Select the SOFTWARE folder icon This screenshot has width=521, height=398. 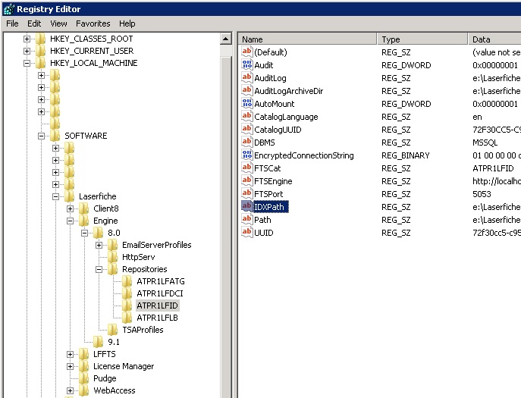point(55,136)
